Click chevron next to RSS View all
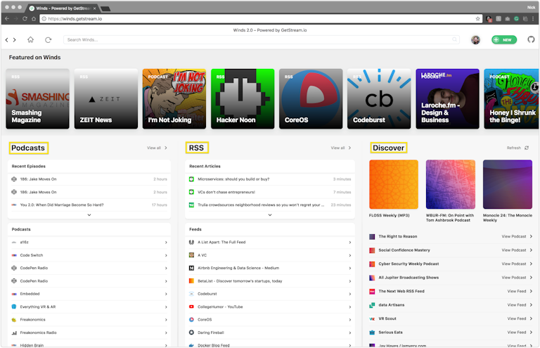This screenshot has height=348, width=540. click(350, 148)
